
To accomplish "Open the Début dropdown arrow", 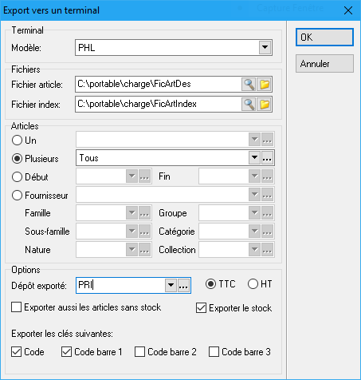I will (131, 176).
